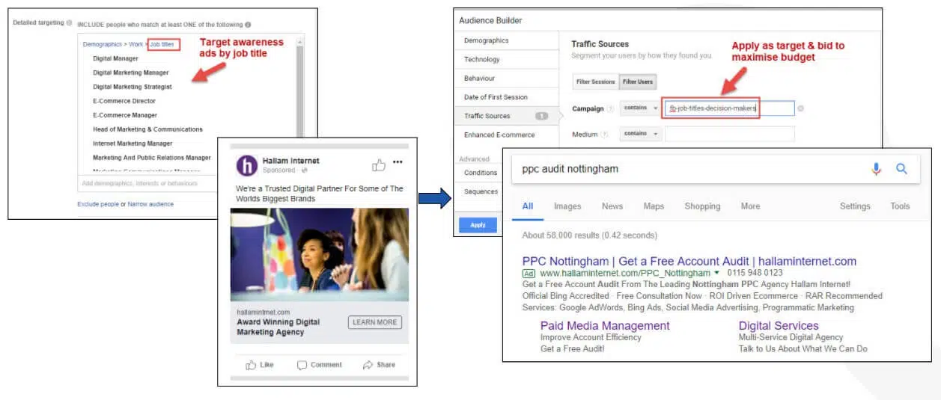Open the three-dot menu on Facebook ad
The height and width of the screenshot is (400, 941).
398,163
